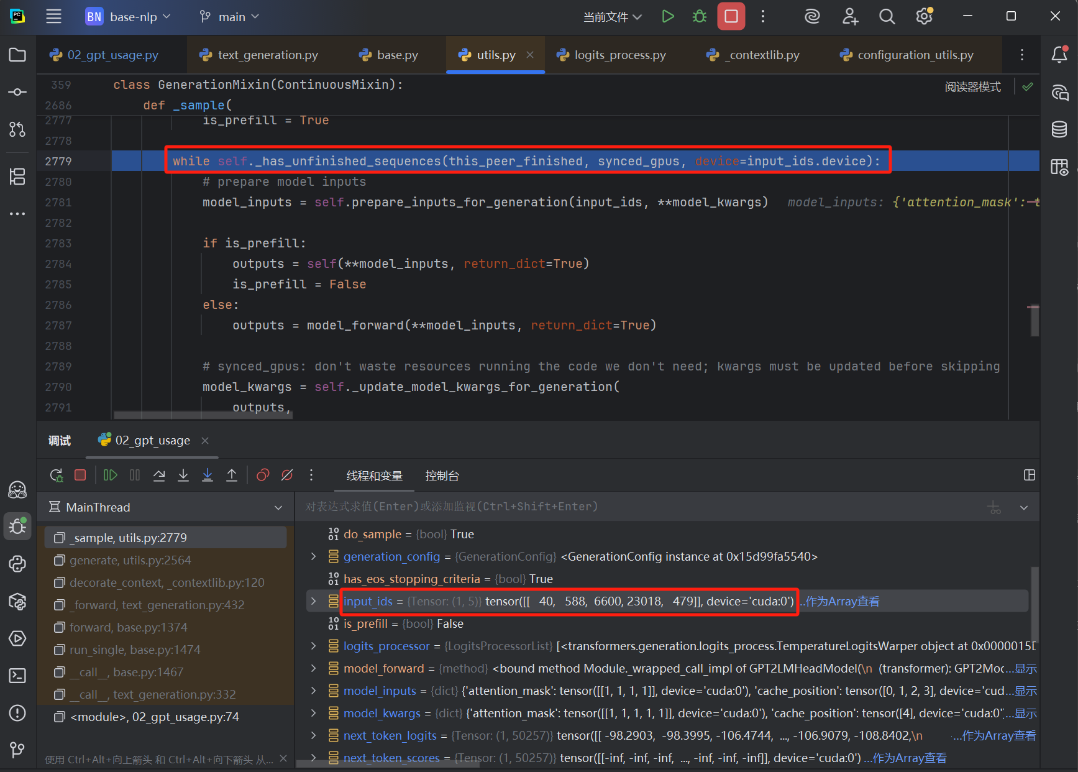Toggle Mute Breakpoints in debug toolbar
This screenshot has width=1078, height=772.
[x=287, y=476]
